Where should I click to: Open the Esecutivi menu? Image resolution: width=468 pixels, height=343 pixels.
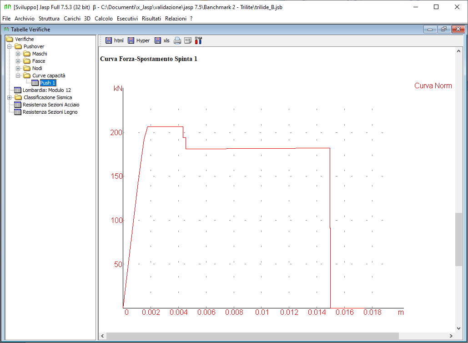coord(127,19)
